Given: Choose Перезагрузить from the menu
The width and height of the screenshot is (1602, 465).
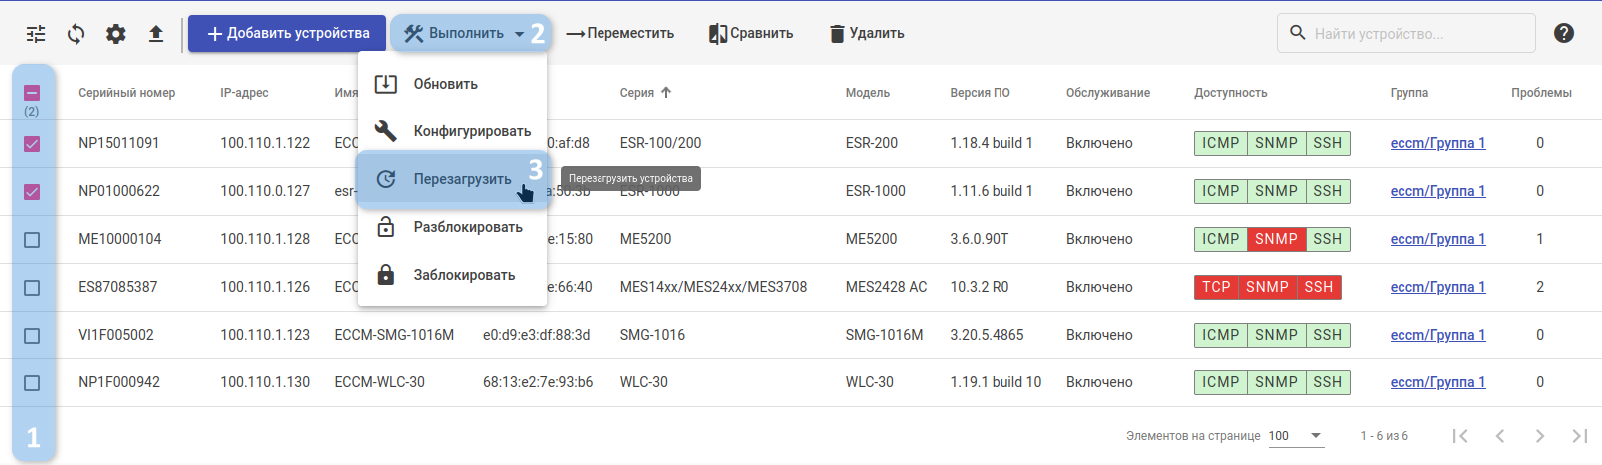Looking at the screenshot, I should point(461,179).
